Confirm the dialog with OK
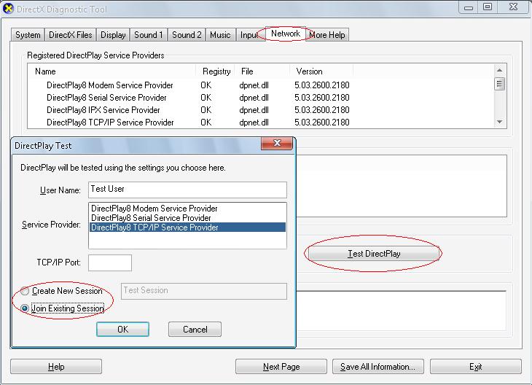This screenshot has height=385, width=532. click(x=123, y=330)
